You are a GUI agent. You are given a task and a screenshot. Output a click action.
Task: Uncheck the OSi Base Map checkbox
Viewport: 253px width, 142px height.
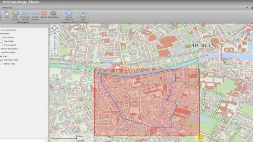(2, 60)
